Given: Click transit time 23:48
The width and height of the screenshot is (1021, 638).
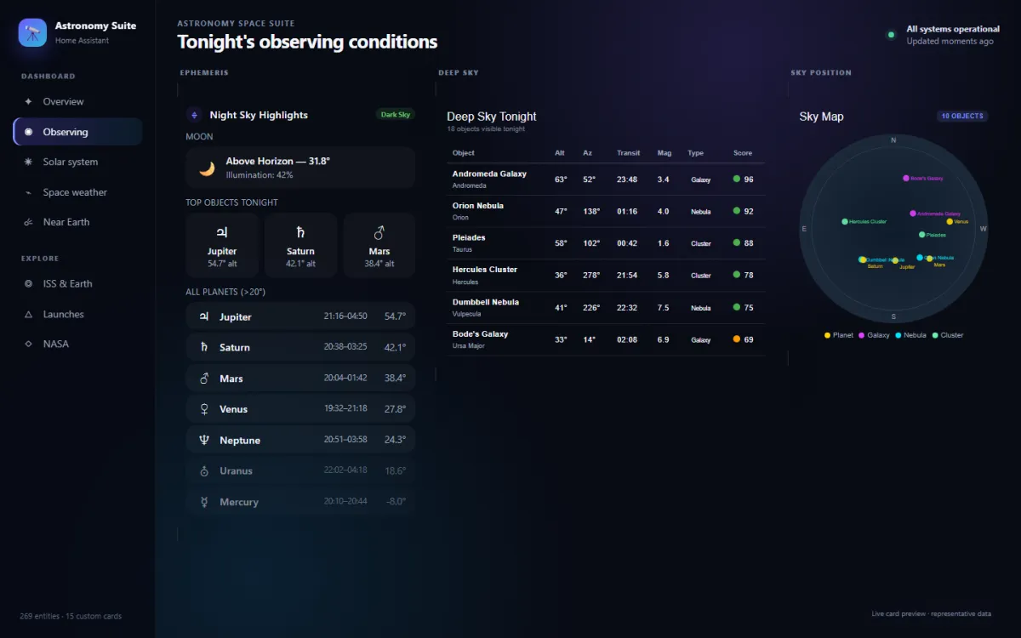Looking at the screenshot, I should (627, 179).
